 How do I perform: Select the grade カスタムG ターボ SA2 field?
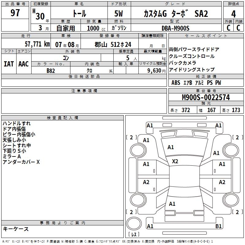176,13
